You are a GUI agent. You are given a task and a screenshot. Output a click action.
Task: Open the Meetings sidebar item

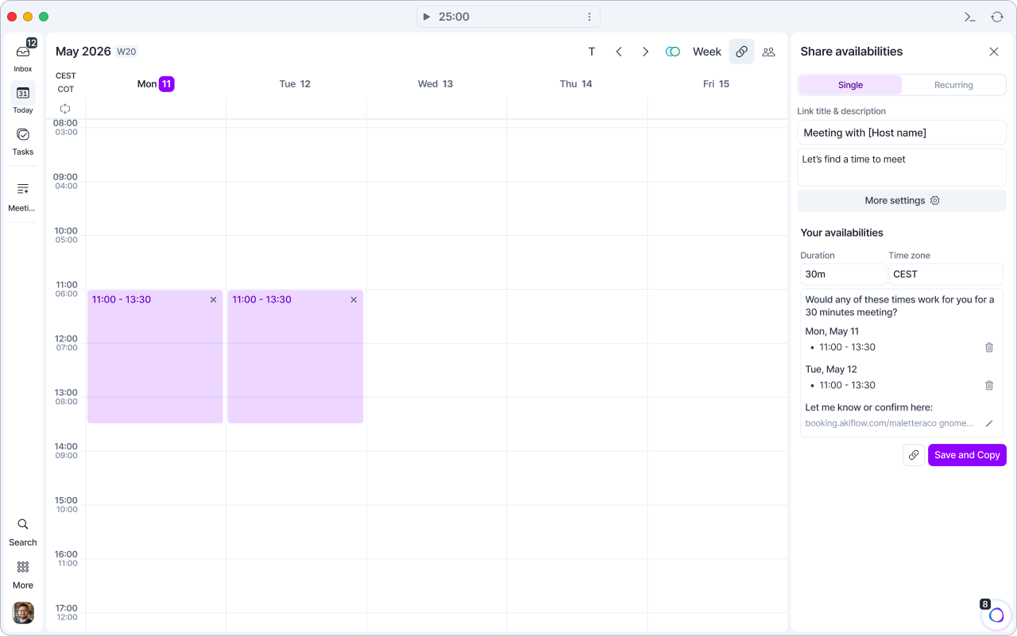pos(23,195)
